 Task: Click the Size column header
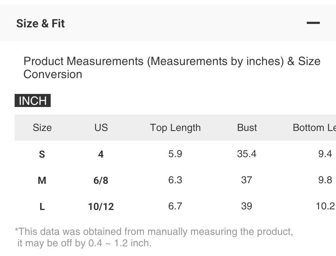click(x=42, y=128)
